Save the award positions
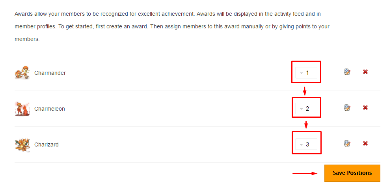The image size is (391, 189). (352, 173)
